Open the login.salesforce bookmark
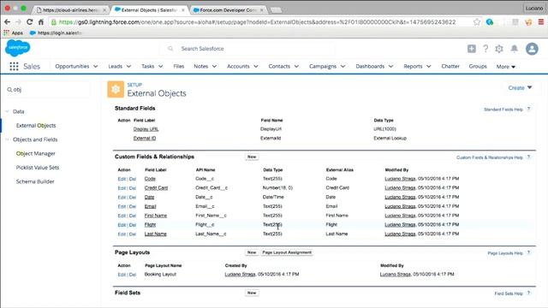Viewport: 548px width, 308px height. 56,33
